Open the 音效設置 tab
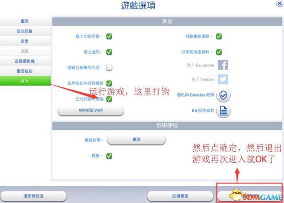Viewport: 284px width, 203px height. 25,31
